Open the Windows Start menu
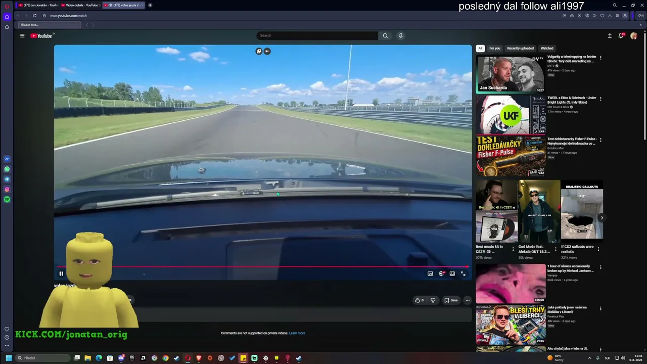Image resolution: width=647 pixels, height=364 pixels. (x=8, y=358)
